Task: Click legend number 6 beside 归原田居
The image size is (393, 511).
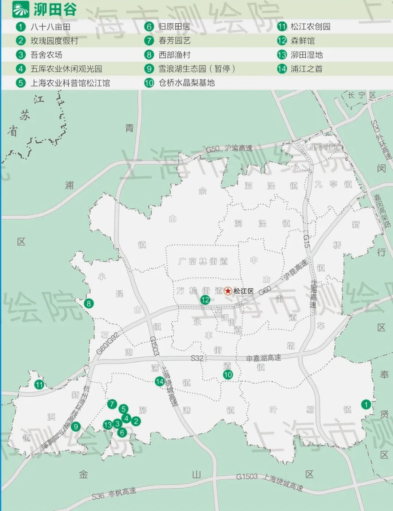Action: [149, 27]
